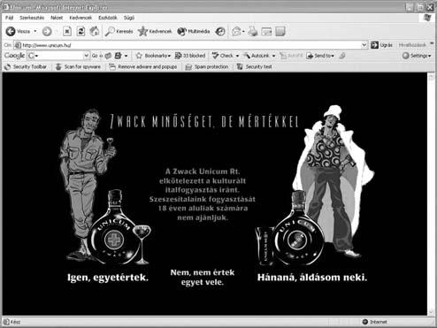Click 'Nem, nem értek egyet vele.' link
Viewport: 437px width, 328px height.
(203, 278)
